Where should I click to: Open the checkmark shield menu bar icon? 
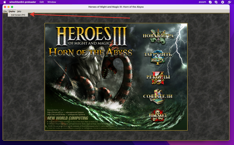click(x=210, y=2)
